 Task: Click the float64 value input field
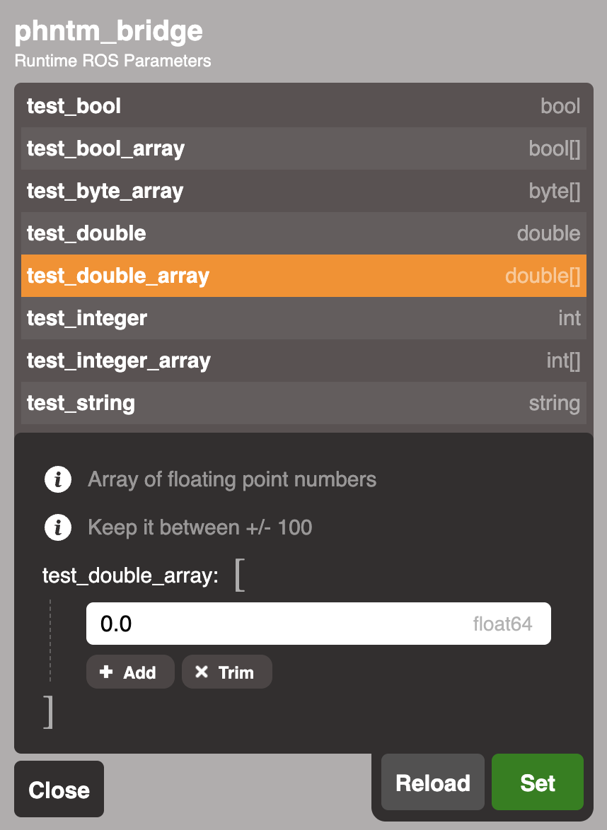(318, 623)
